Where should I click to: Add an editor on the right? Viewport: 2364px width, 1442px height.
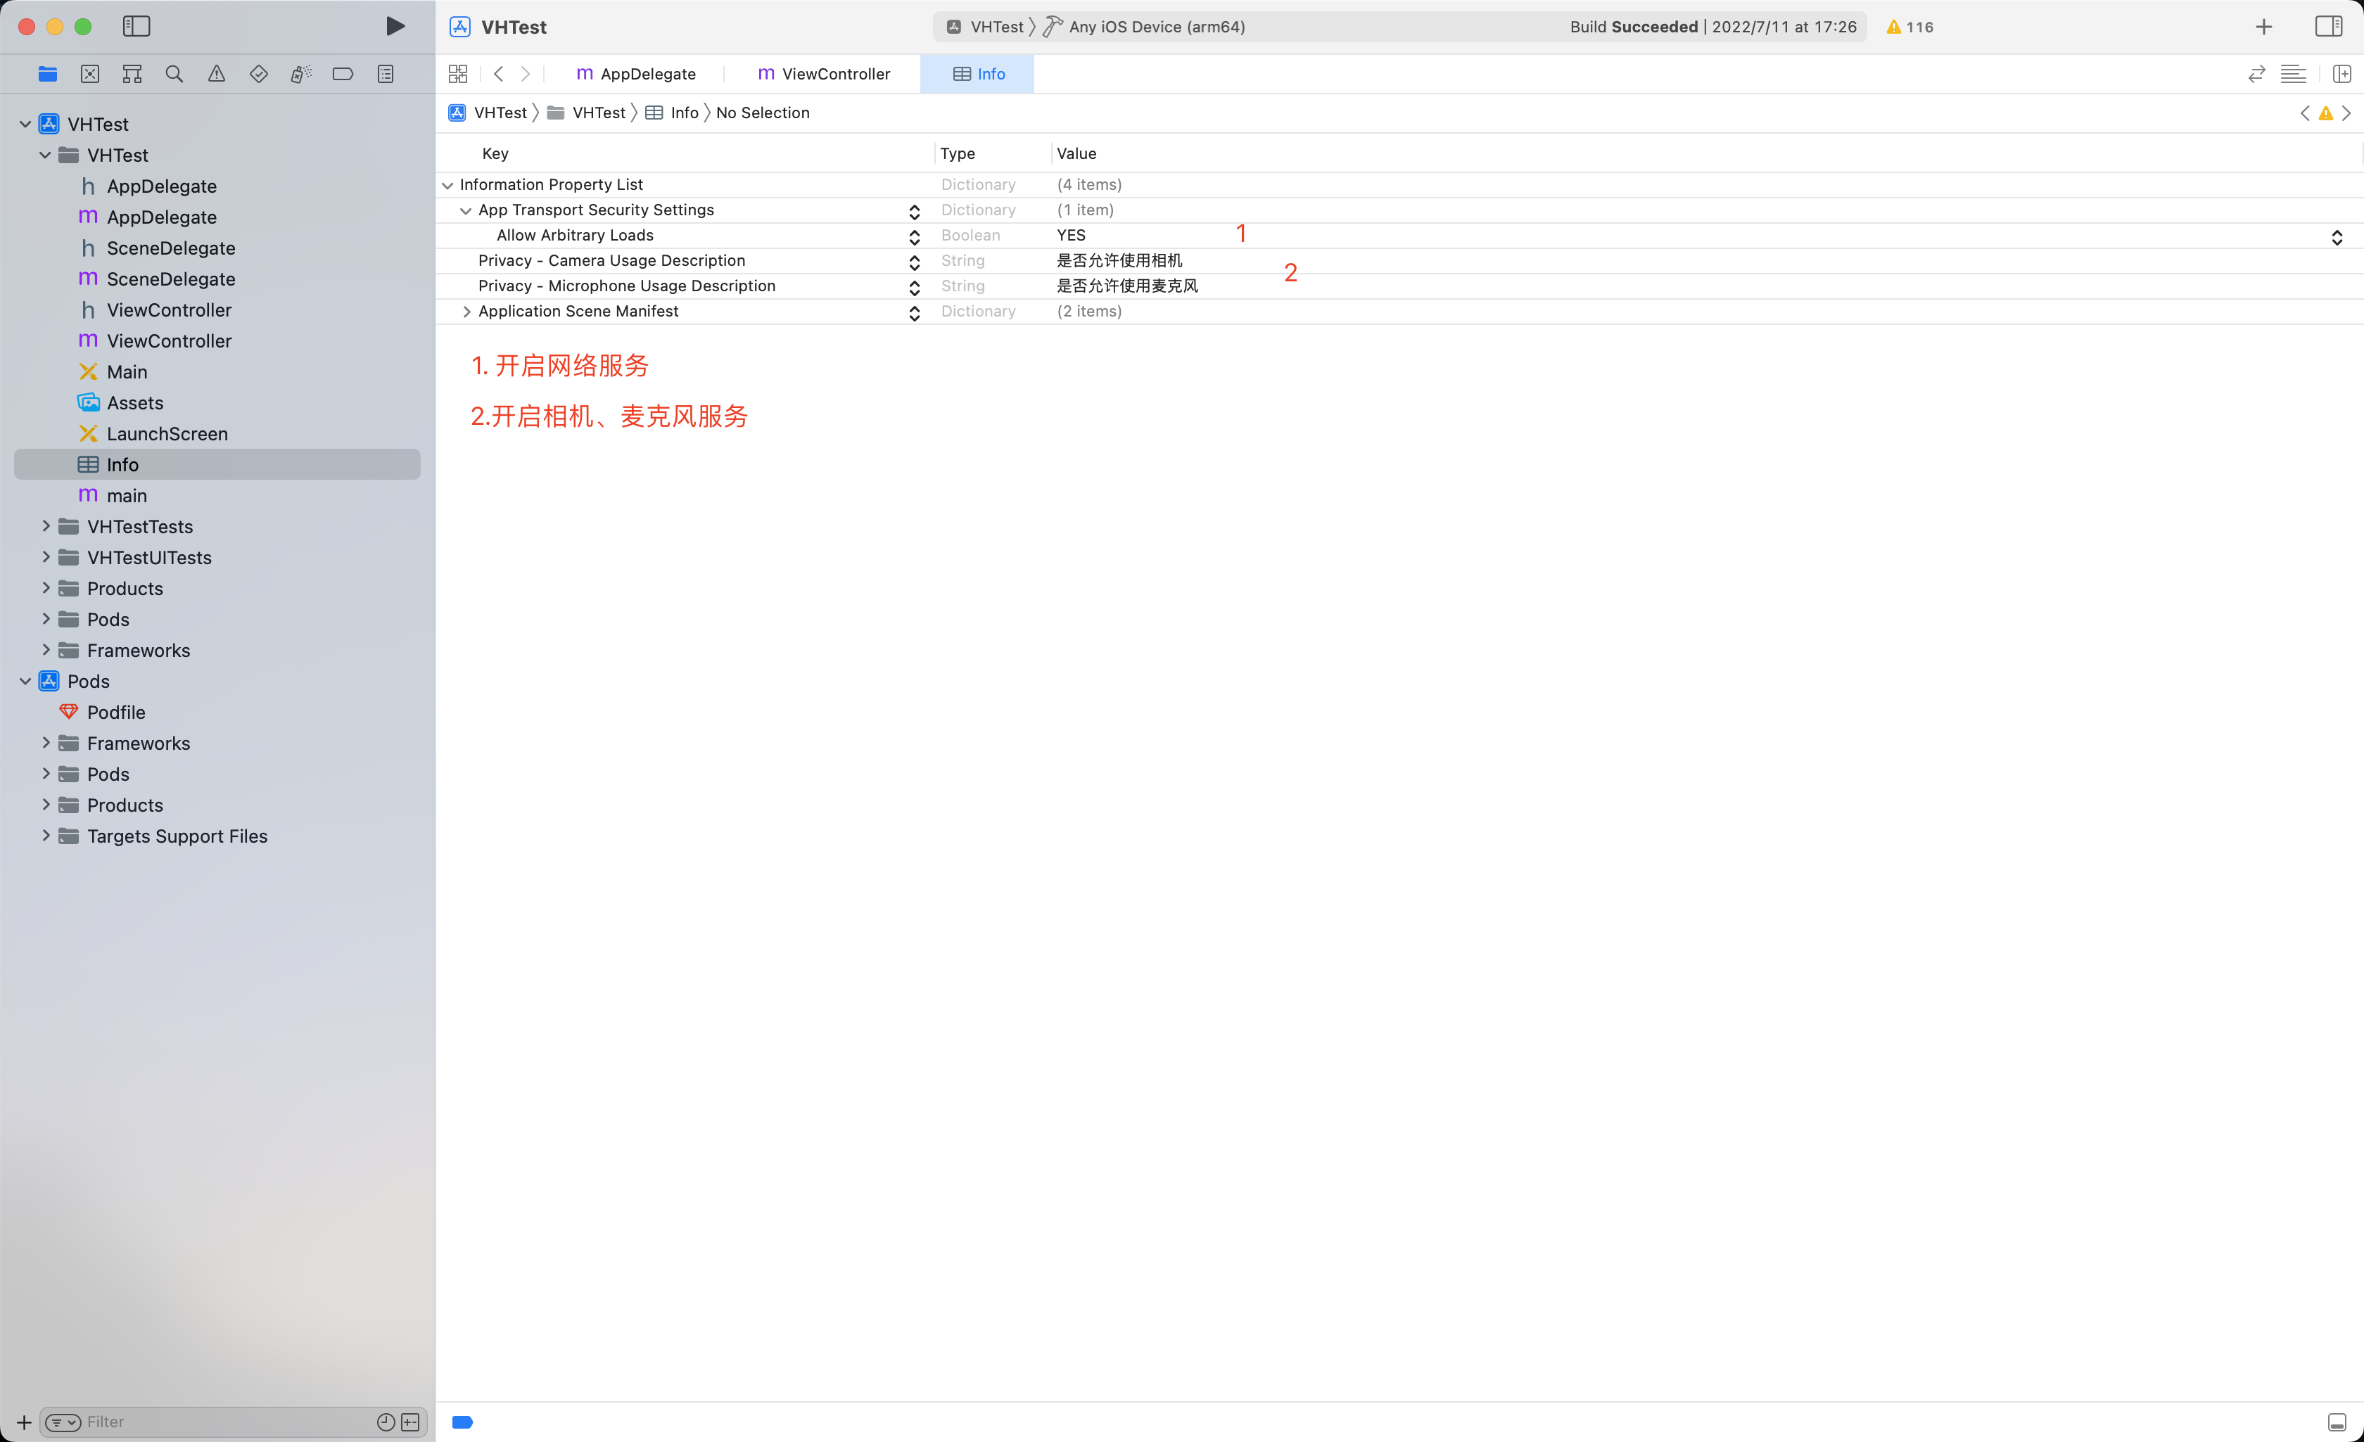[x=2341, y=74]
